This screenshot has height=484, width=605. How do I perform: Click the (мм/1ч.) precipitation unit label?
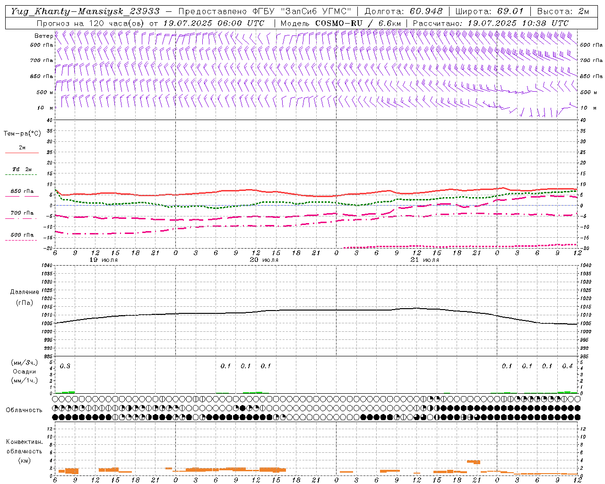coord(25,380)
